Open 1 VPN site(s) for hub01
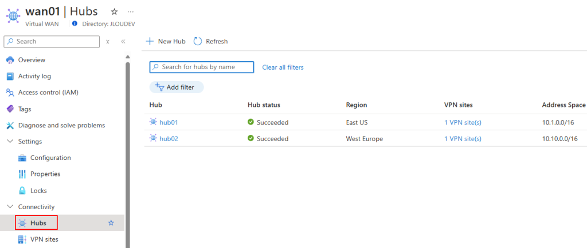This screenshot has width=587, height=248. [463, 122]
